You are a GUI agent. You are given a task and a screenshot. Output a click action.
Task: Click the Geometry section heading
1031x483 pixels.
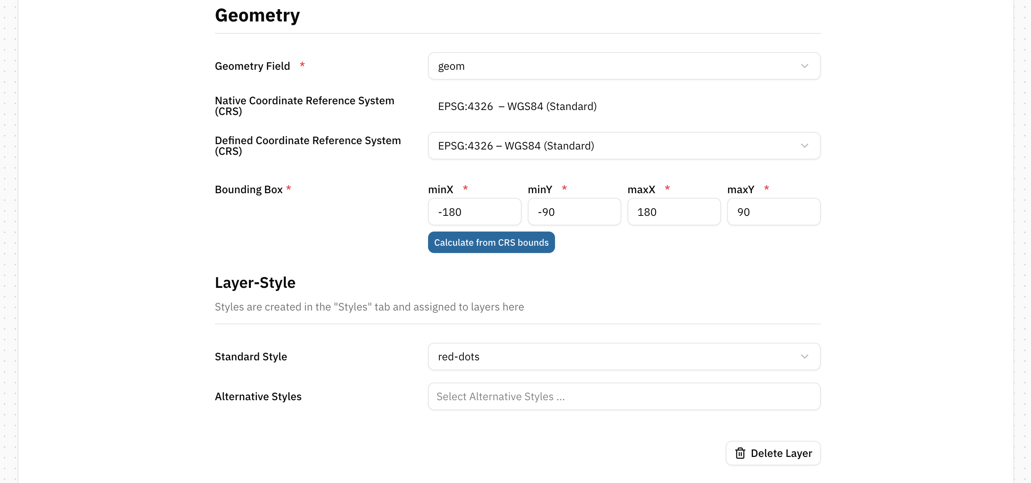[x=257, y=16]
